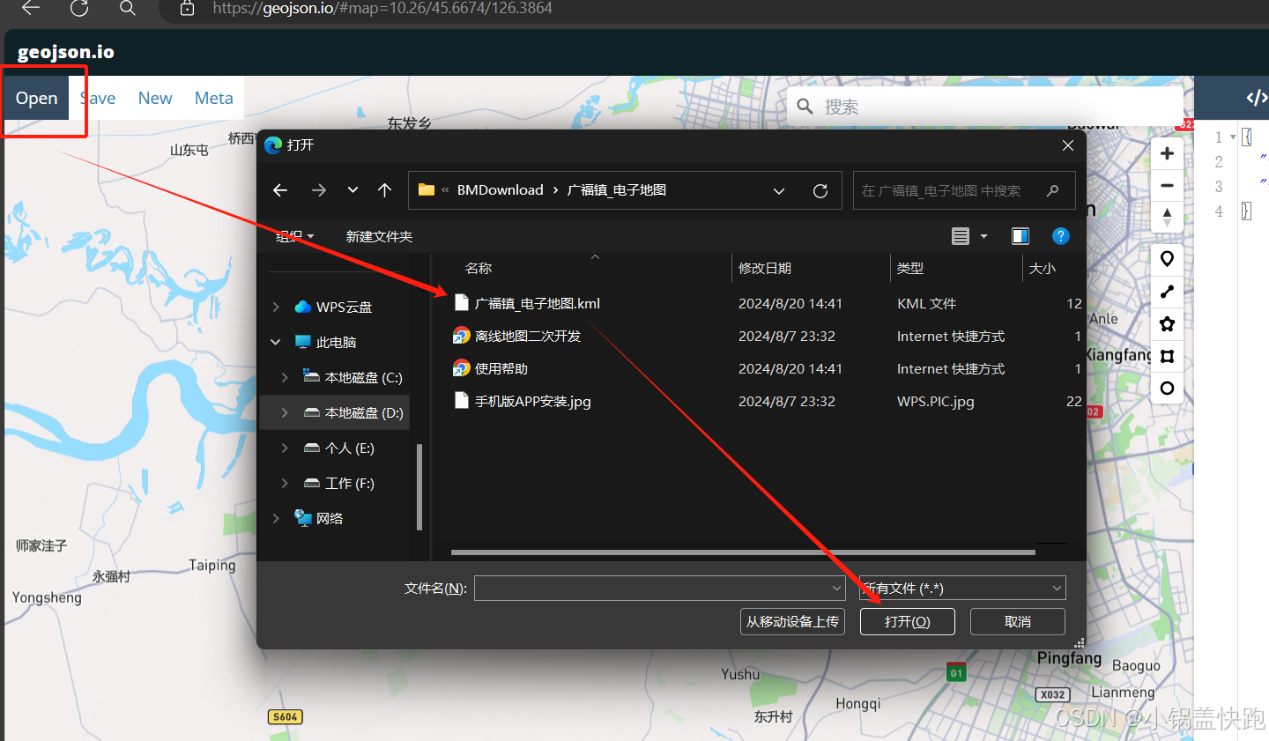Click the geojson.io URL address bar
This screenshot has width=1269, height=741.
click(382, 8)
